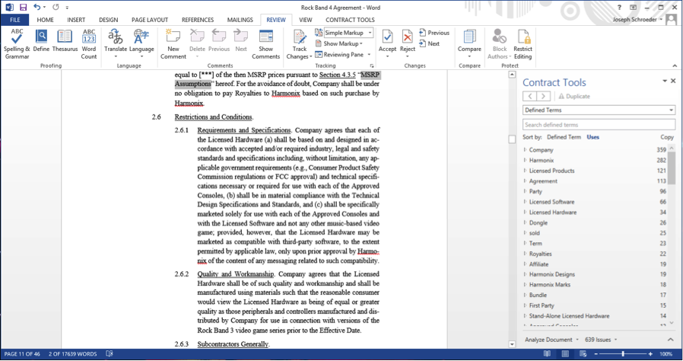This screenshot has height=361, width=683.
Task: Switch to the REFERENCES tab
Action: click(x=198, y=20)
